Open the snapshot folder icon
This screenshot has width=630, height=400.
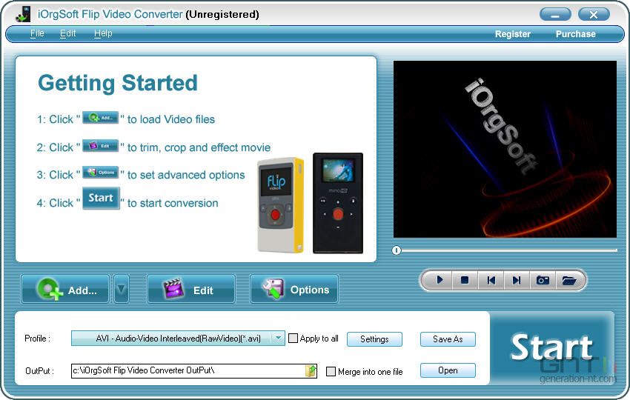(x=569, y=280)
